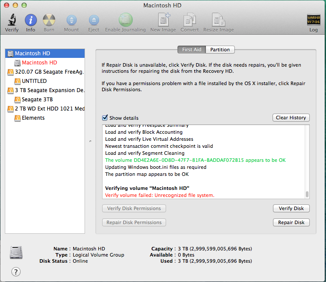Click the Repair Disk Permissions button
Screen dimensions: 326x282
pyautogui.click(x=134, y=222)
